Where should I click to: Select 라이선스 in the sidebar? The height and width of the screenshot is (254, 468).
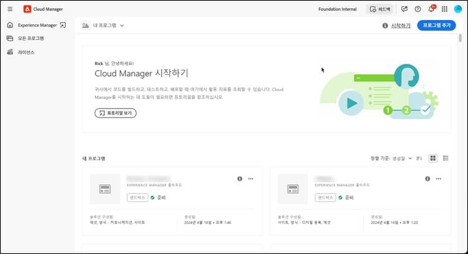point(26,52)
